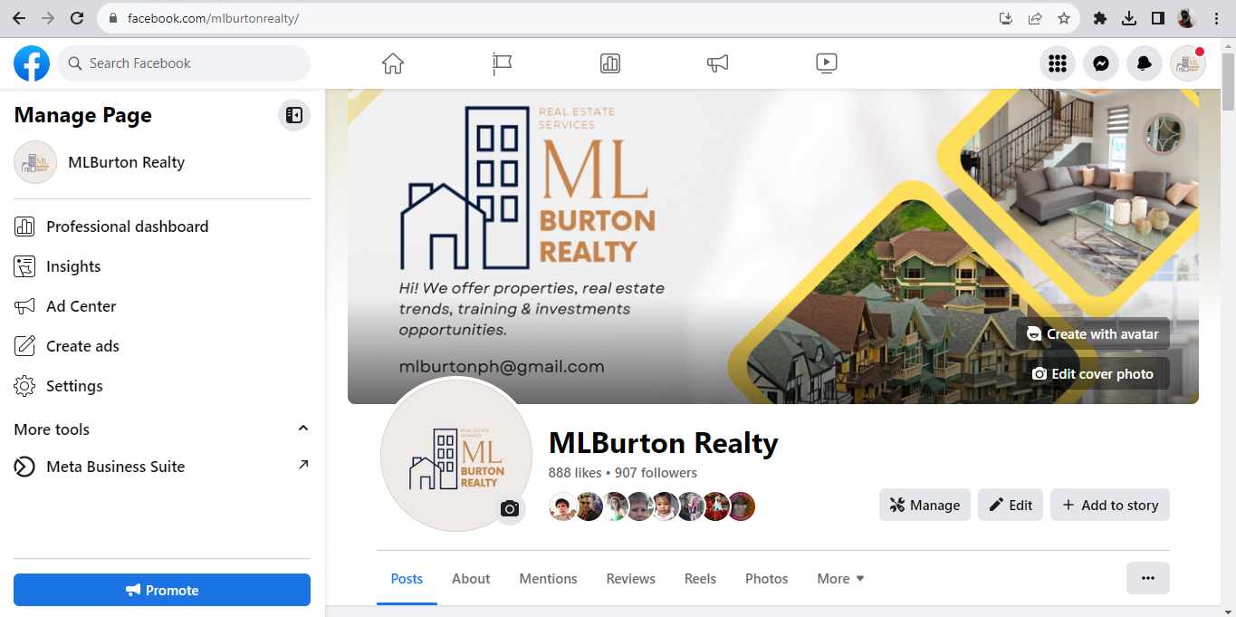Screen dimensions: 1236x617
Task: Open the browser Extensions puzzle icon
Action: click(1100, 18)
